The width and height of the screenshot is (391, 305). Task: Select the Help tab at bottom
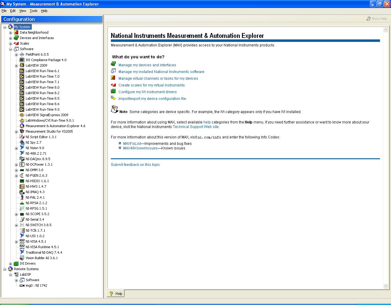116,294
